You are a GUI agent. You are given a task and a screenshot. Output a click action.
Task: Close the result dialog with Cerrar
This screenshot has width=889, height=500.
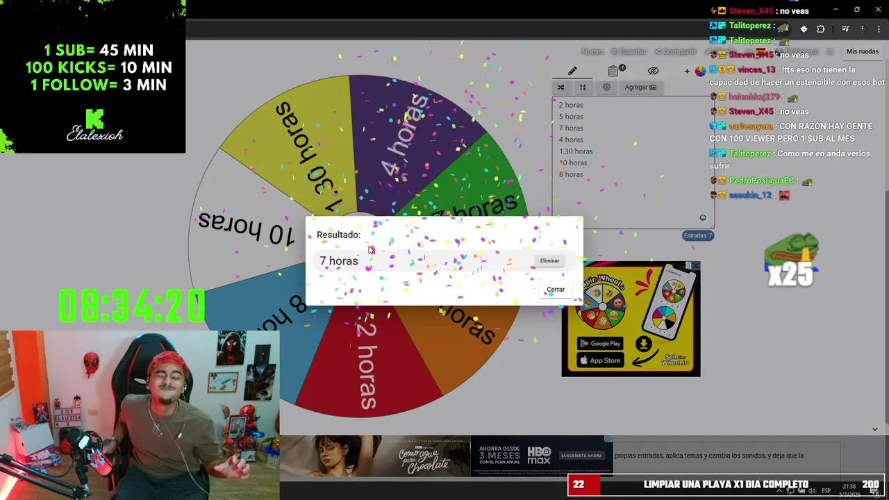pos(556,290)
